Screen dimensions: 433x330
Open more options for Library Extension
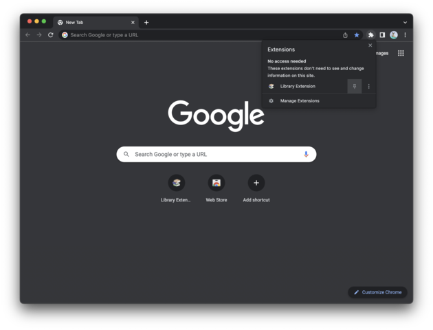point(368,86)
